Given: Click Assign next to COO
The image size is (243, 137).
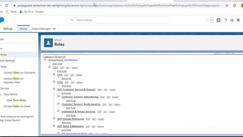Looking at the screenshot, I should [x=79, y=82].
